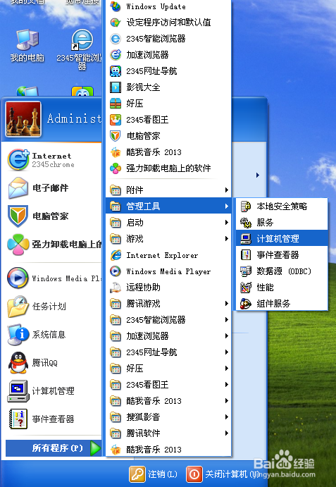Image resolution: width=336 pixels, height=487 pixels.
Task: Click 注销(L) log off button
Action: [x=154, y=474]
